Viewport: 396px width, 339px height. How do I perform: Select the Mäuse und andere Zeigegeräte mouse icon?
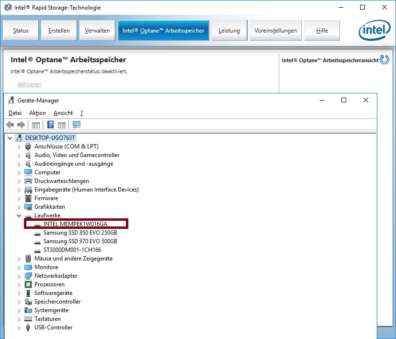coord(28,259)
